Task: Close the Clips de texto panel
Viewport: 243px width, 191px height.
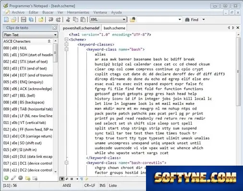Action: 55,28
